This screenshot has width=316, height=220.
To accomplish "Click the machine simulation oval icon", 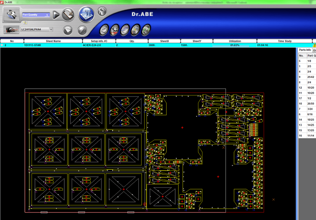I will point(115,30).
